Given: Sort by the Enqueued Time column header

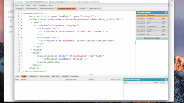Looking at the screenshot, I should pyautogui.click(x=76, y=80).
